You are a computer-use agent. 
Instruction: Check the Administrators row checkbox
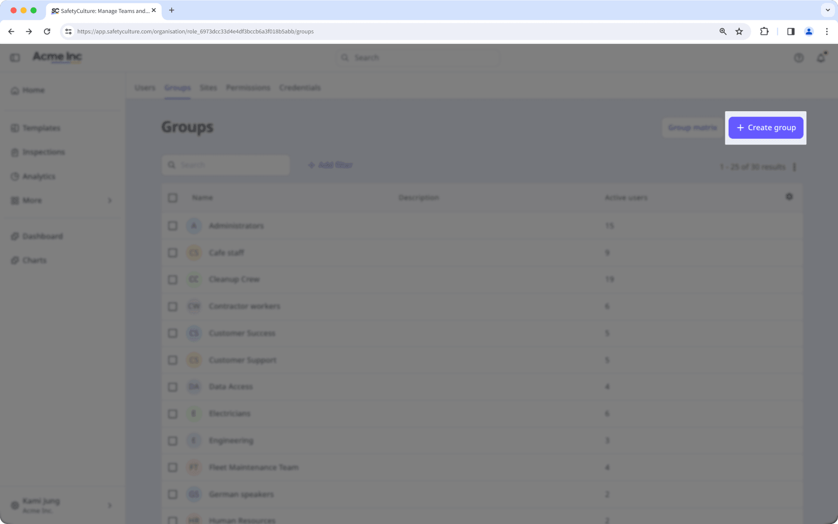[173, 226]
